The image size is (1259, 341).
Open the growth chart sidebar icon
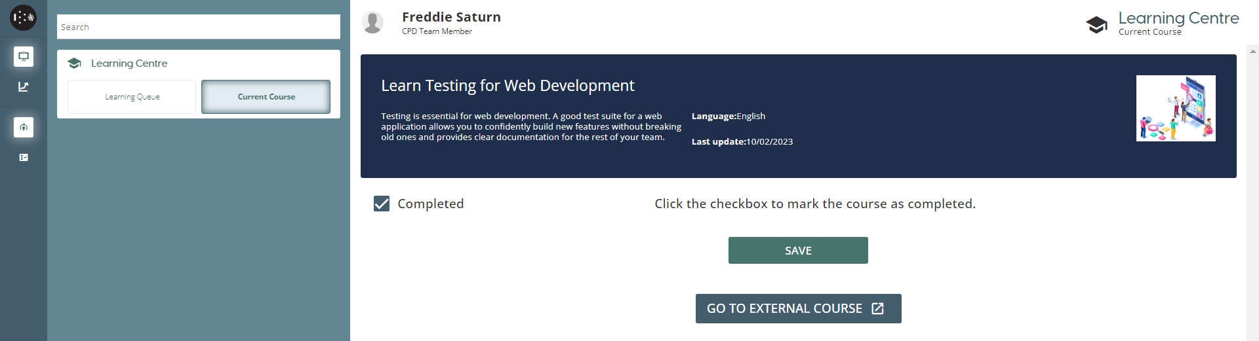pyautogui.click(x=24, y=86)
